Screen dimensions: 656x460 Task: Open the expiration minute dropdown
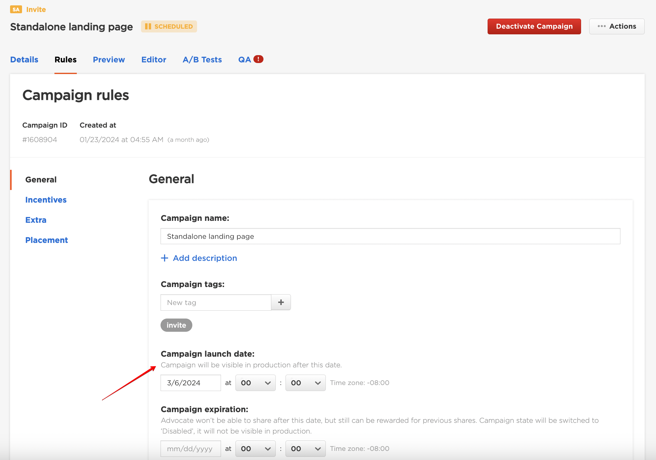(x=305, y=449)
